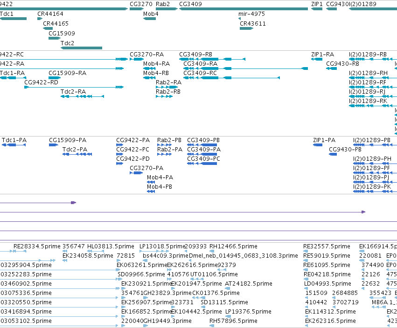Select the ZIP1-PA protein label
The image size is (397, 328).
(x=324, y=140)
